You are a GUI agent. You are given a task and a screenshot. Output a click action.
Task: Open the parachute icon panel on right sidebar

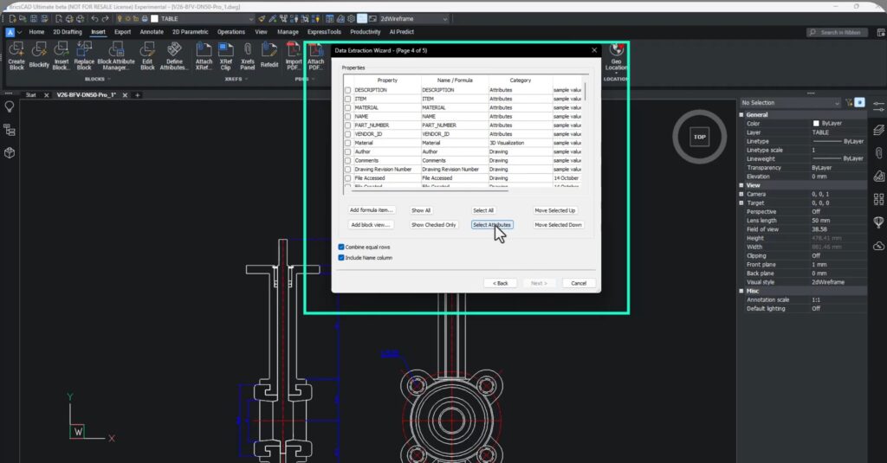tap(878, 222)
